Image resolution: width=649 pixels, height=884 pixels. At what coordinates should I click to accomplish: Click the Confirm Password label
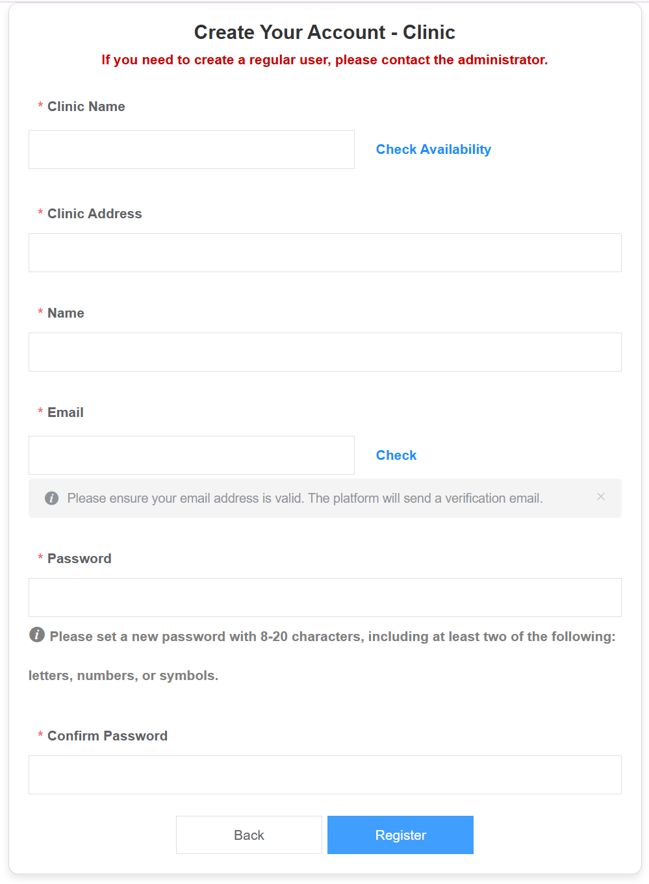click(108, 736)
